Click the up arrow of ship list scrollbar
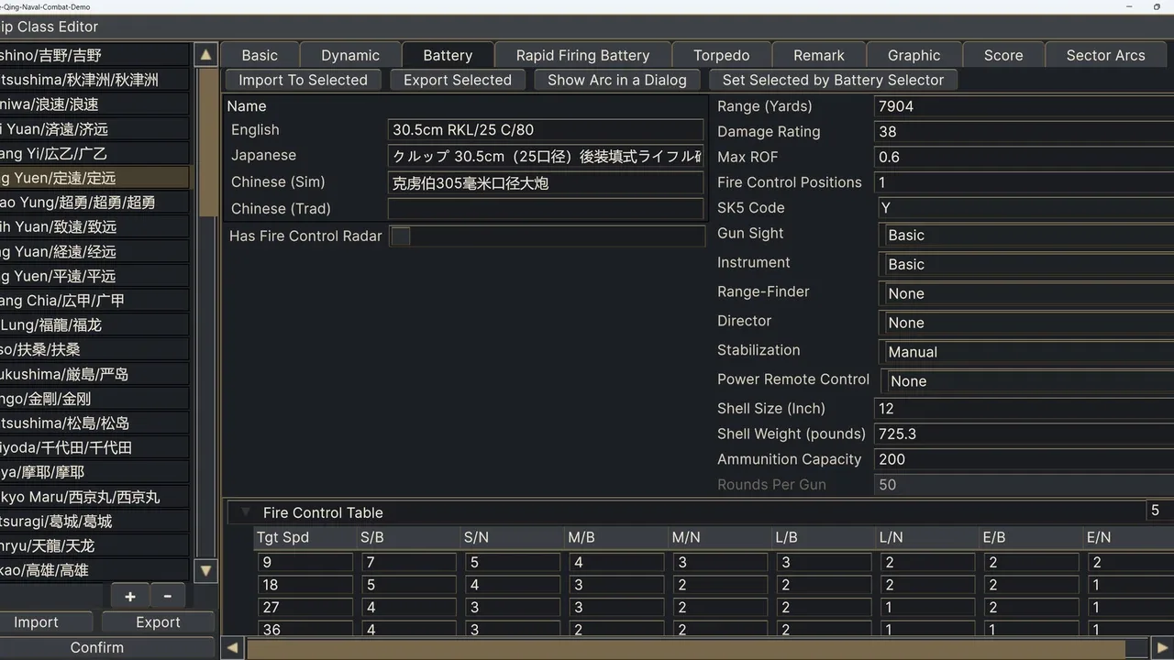Image resolution: width=1174 pixels, height=660 pixels. click(206, 54)
